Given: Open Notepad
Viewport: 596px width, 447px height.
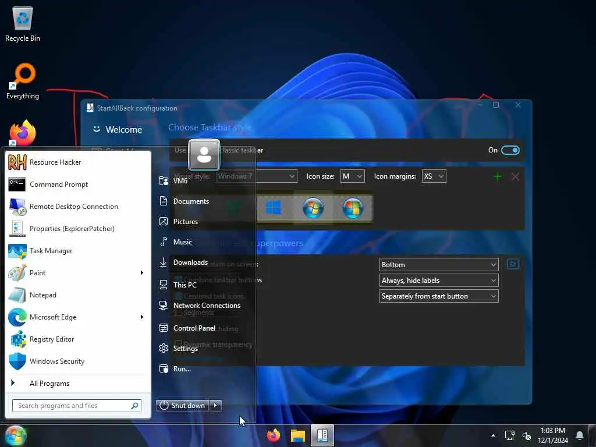Looking at the screenshot, I should (79, 295).
